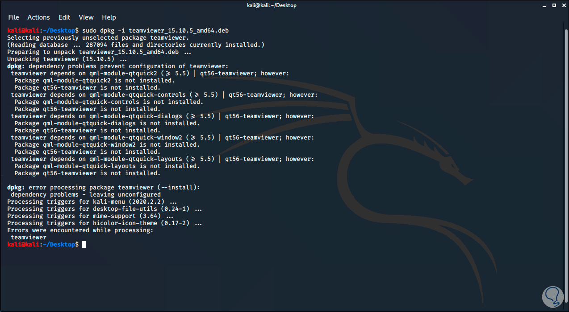Click 'Errors were encountered while processing:' line
569x312 pixels.
click(x=80, y=230)
